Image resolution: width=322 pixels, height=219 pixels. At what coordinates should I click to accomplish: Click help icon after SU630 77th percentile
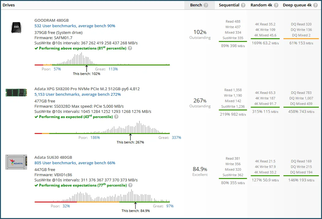pyautogui.click(x=130, y=185)
